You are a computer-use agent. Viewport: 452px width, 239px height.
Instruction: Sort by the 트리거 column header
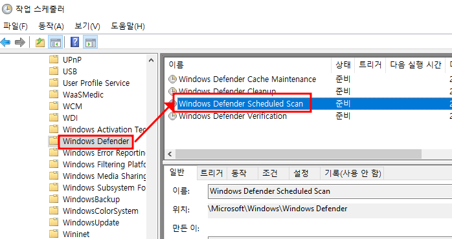pos(370,65)
